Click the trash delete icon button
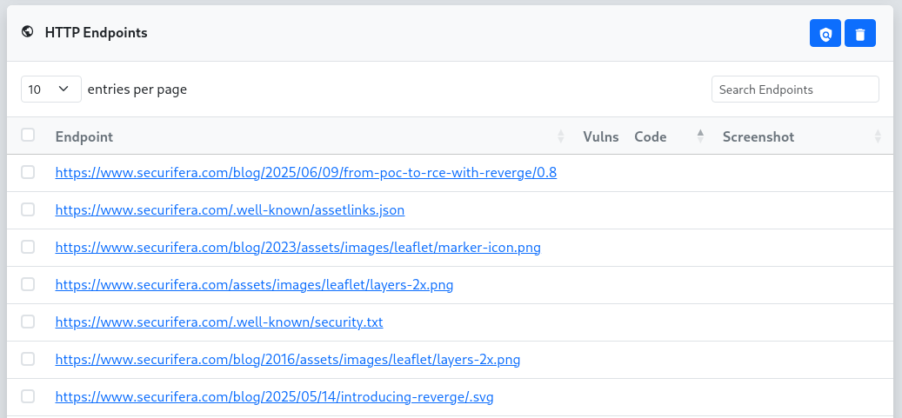The height and width of the screenshot is (418, 902). (860, 33)
